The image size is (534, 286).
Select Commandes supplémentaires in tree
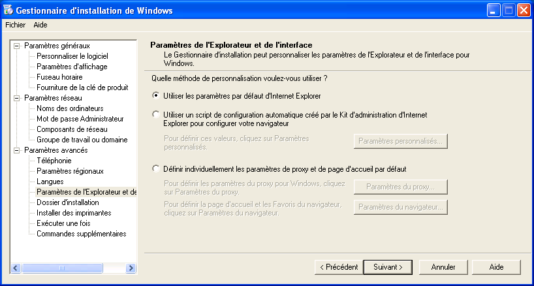tap(82, 234)
